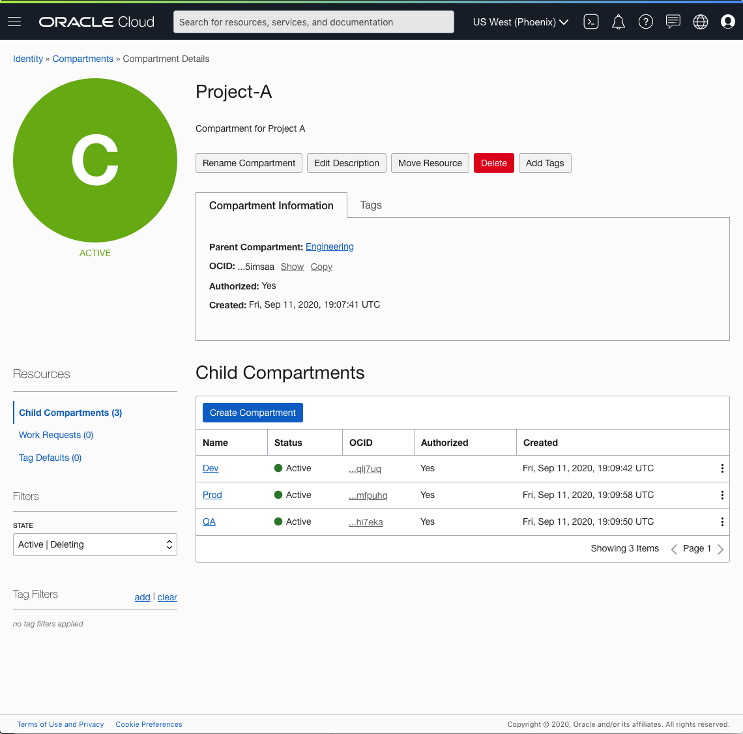Open the notifications bell
Viewport: 743px width, 734px height.
click(x=619, y=22)
